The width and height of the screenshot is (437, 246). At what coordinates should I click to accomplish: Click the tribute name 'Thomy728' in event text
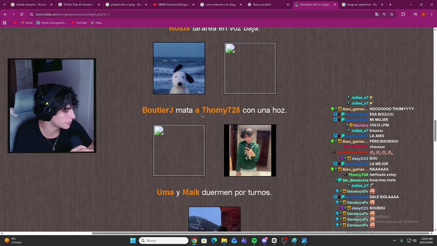tap(221, 110)
